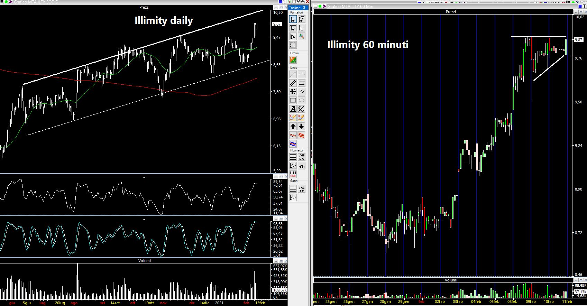Click the 15feb date label on daily axis

pyautogui.click(x=260, y=303)
